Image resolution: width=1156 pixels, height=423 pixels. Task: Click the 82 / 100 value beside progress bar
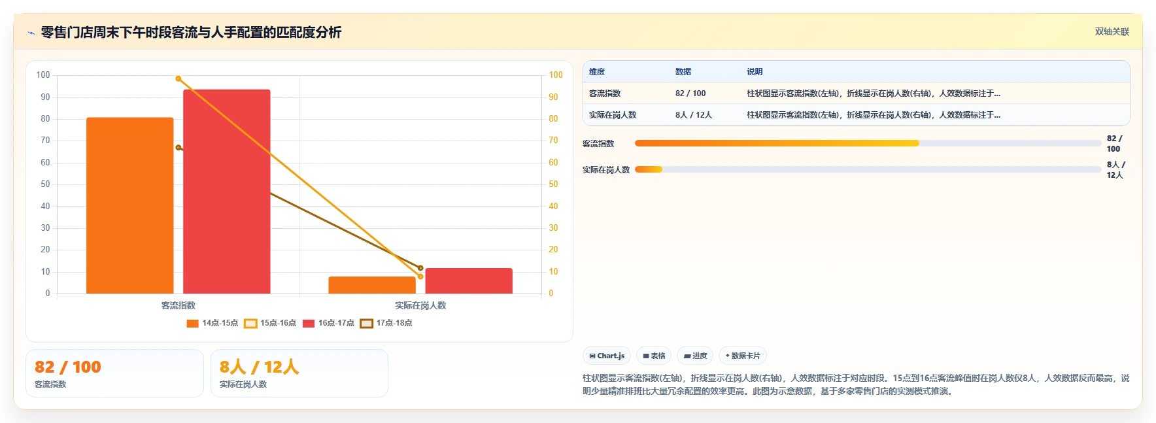tap(1115, 144)
